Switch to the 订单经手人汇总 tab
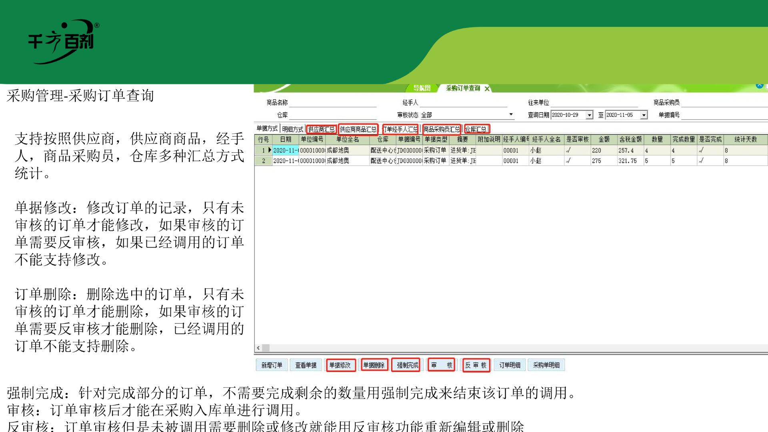This screenshot has height=432, width=768. point(400,129)
